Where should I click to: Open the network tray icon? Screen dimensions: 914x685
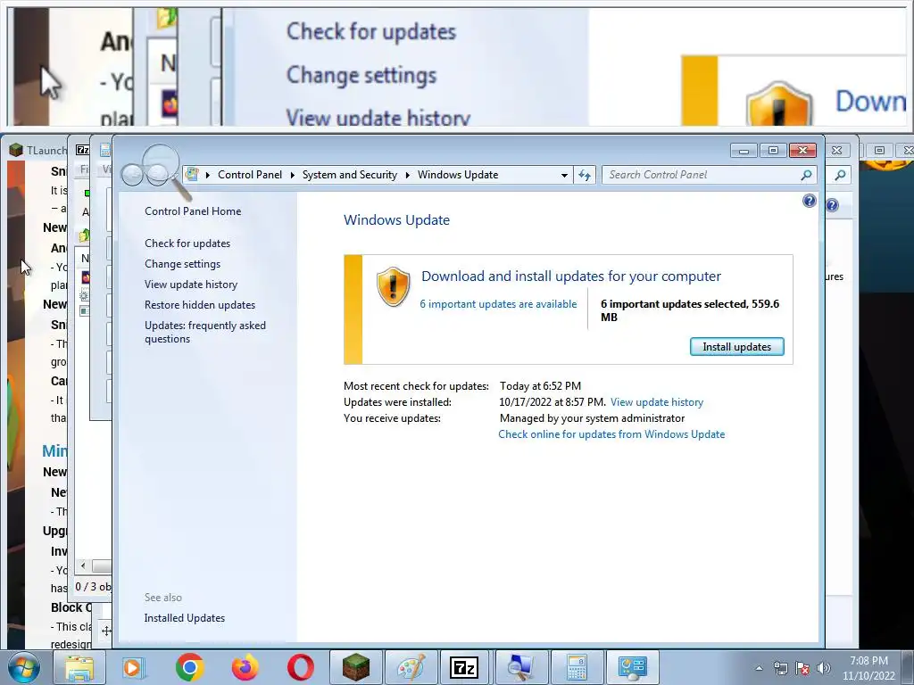tap(780, 668)
